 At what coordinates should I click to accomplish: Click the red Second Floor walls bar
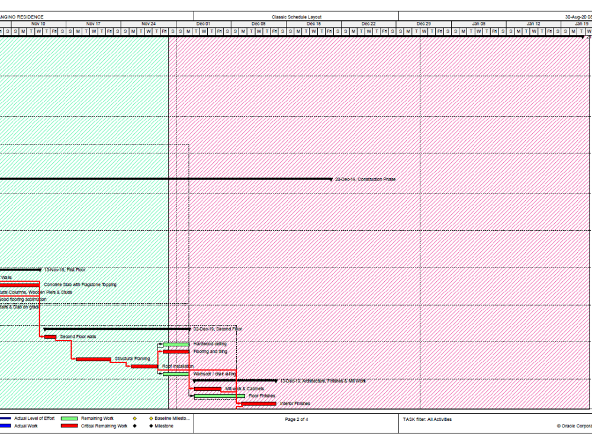point(50,337)
